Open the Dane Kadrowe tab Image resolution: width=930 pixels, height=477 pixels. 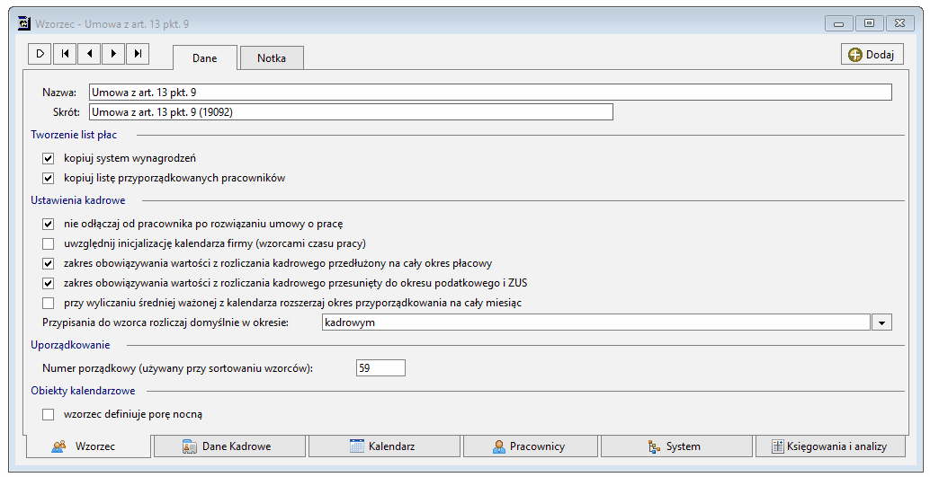pyautogui.click(x=229, y=446)
